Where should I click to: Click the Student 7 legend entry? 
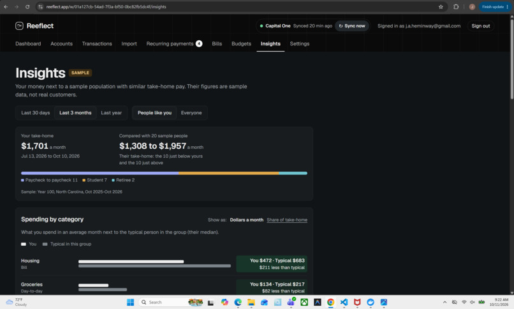(95, 180)
